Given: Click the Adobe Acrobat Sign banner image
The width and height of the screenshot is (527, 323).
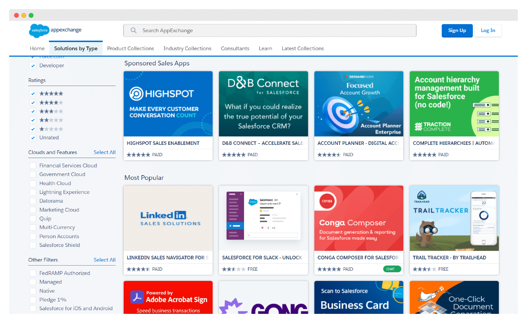Looking at the screenshot, I should [x=168, y=297].
